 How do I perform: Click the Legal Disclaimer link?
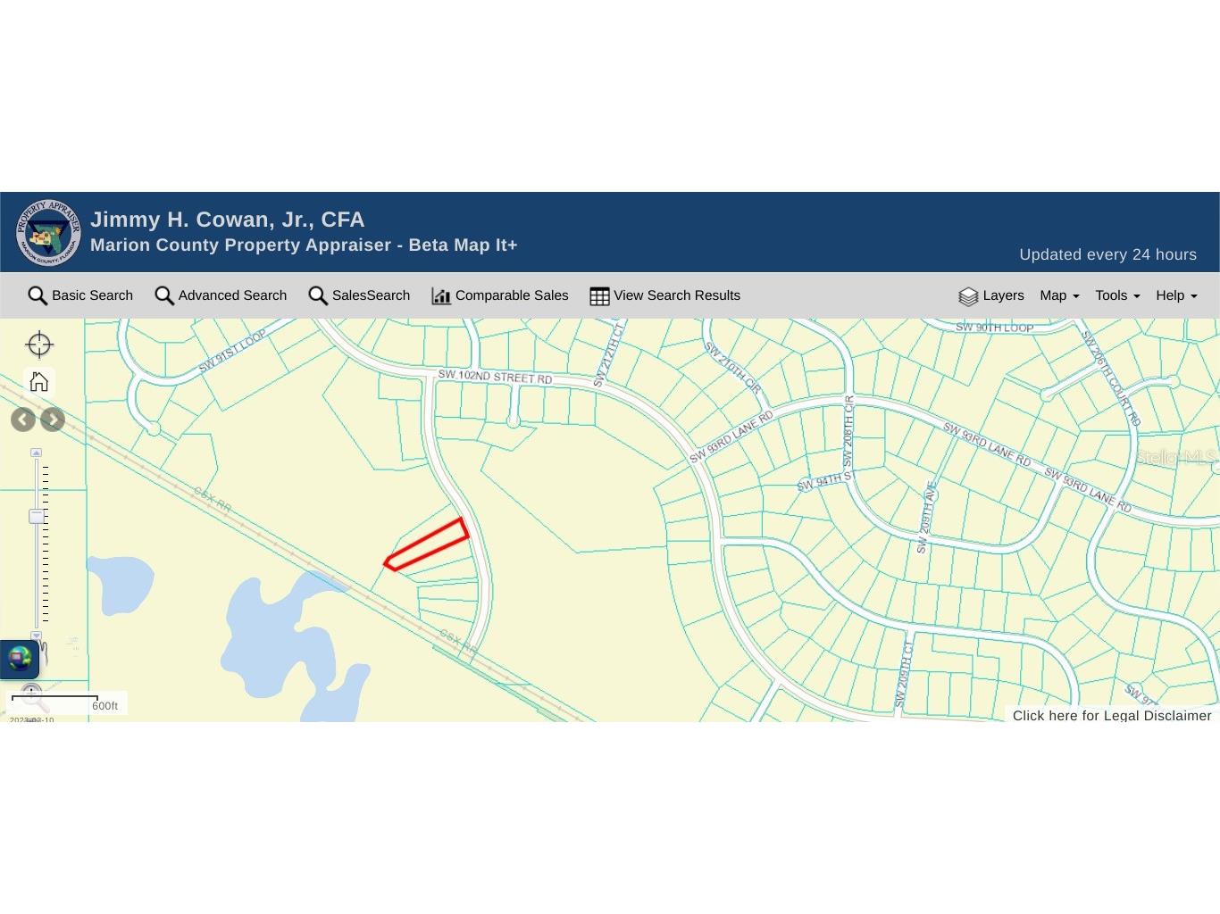pos(1111,716)
